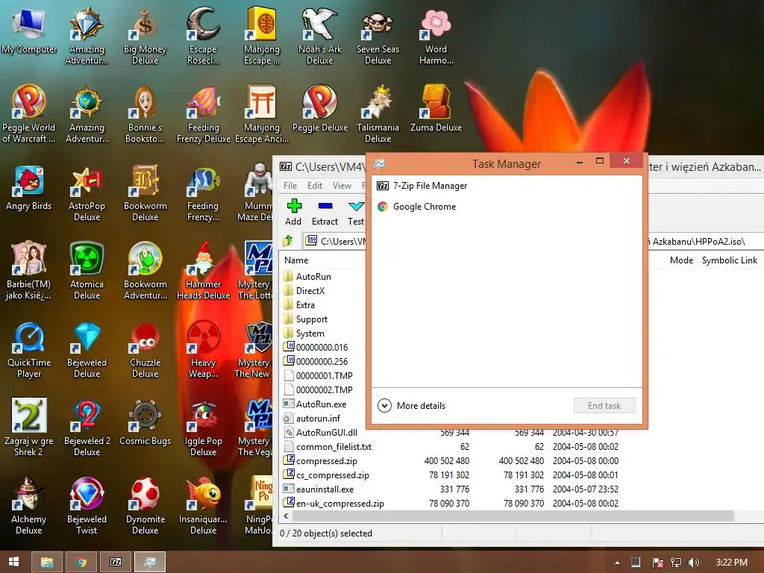The height and width of the screenshot is (573, 764).
Task: Open Zagraj w gre Shrek 2 icon
Action: coord(29,428)
